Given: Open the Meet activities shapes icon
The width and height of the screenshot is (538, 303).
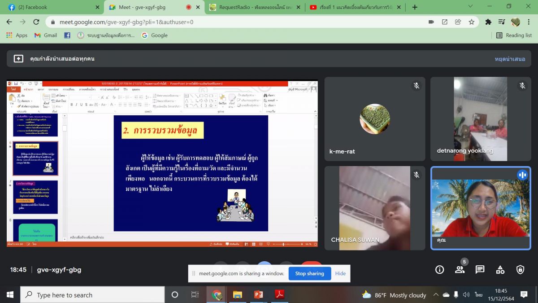Looking at the screenshot, I should pos(500,269).
